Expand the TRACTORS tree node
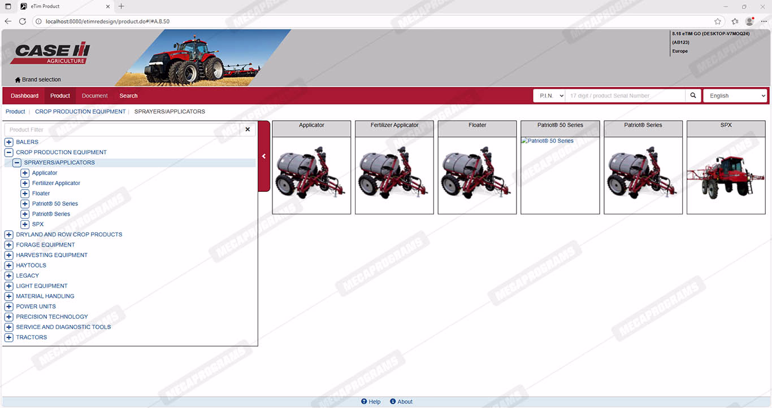Image resolution: width=772 pixels, height=408 pixels. (x=9, y=337)
